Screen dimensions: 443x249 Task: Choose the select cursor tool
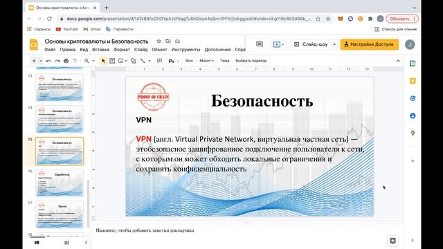[103, 61]
